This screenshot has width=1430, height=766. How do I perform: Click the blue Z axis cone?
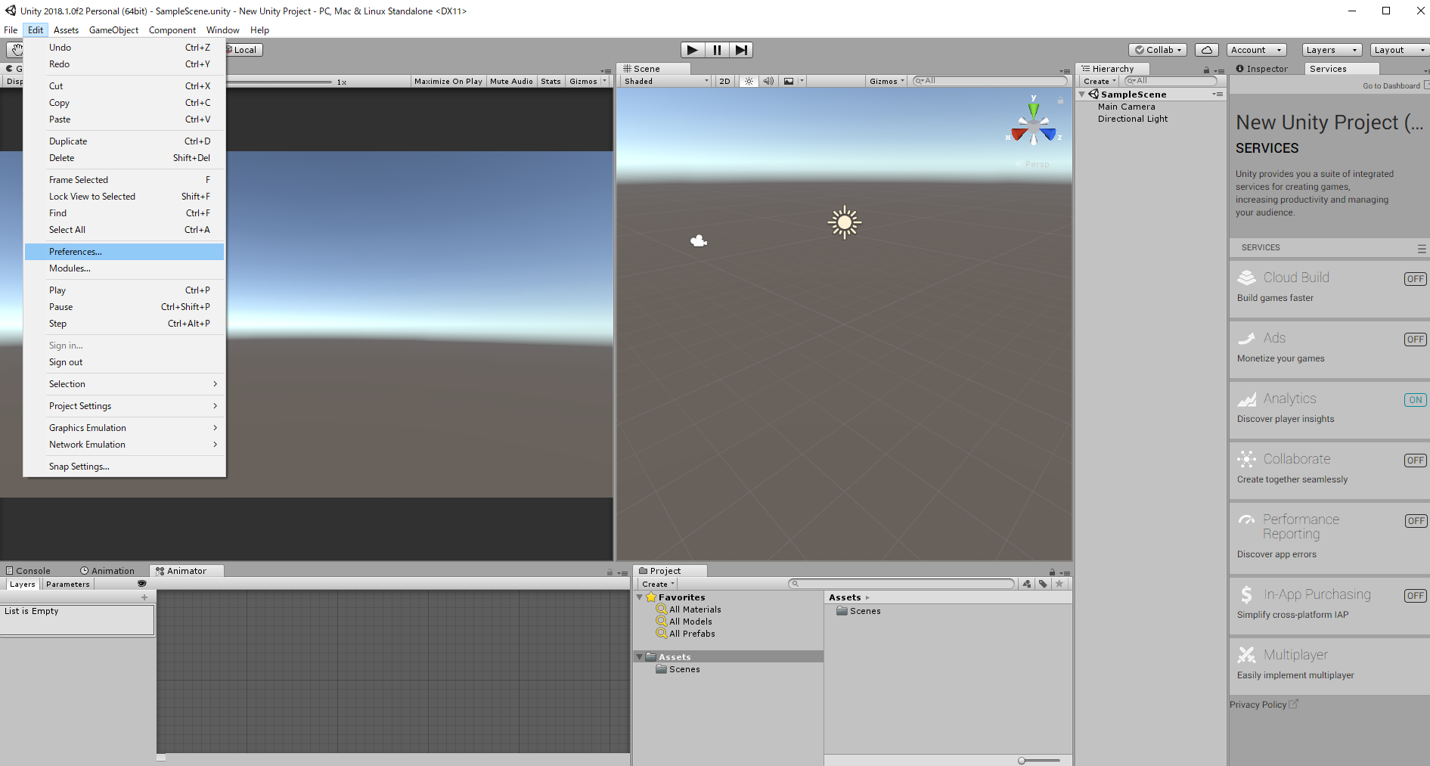(1049, 135)
